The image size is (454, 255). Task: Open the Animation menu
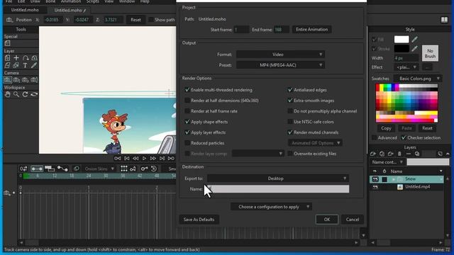coord(71,1)
